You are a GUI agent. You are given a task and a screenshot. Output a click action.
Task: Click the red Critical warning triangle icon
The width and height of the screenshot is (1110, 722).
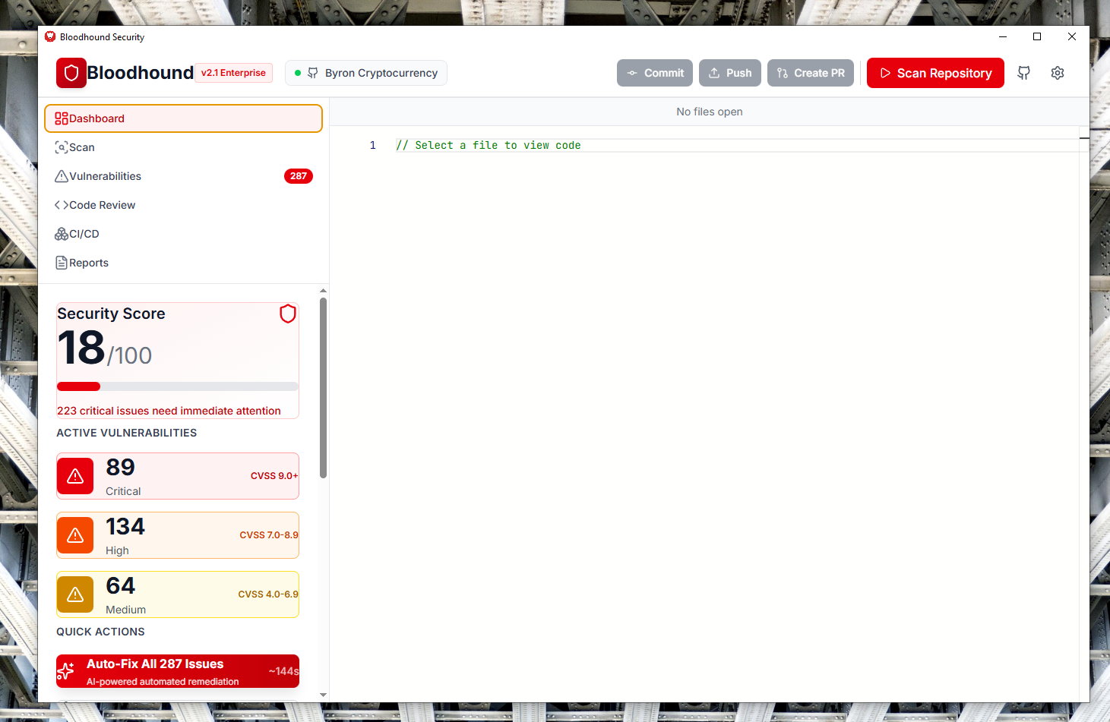point(75,476)
